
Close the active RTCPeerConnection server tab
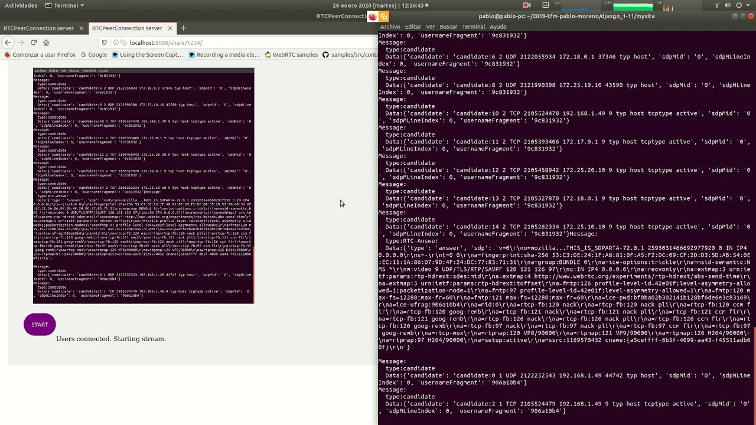[170, 28]
